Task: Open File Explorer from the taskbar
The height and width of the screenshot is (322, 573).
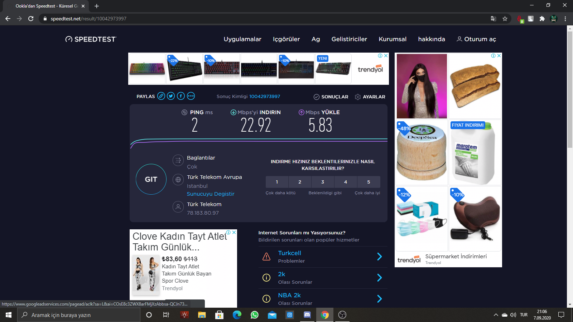Action: pyautogui.click(x=202, y=315)
